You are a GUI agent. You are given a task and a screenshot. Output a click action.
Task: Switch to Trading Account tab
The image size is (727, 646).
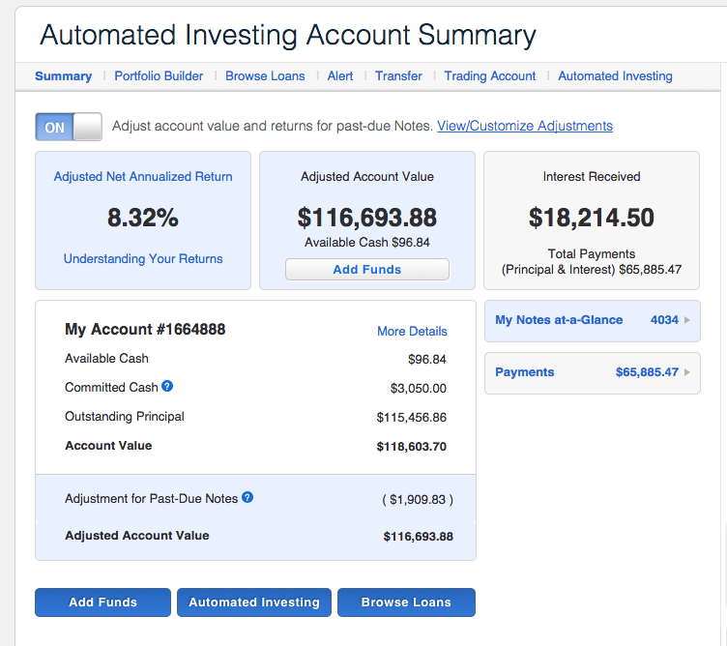[489, 76]
